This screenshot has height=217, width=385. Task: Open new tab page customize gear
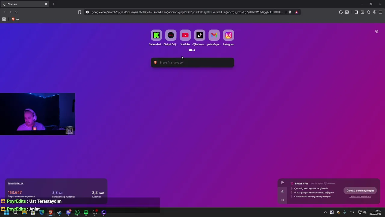pos(377,31)
